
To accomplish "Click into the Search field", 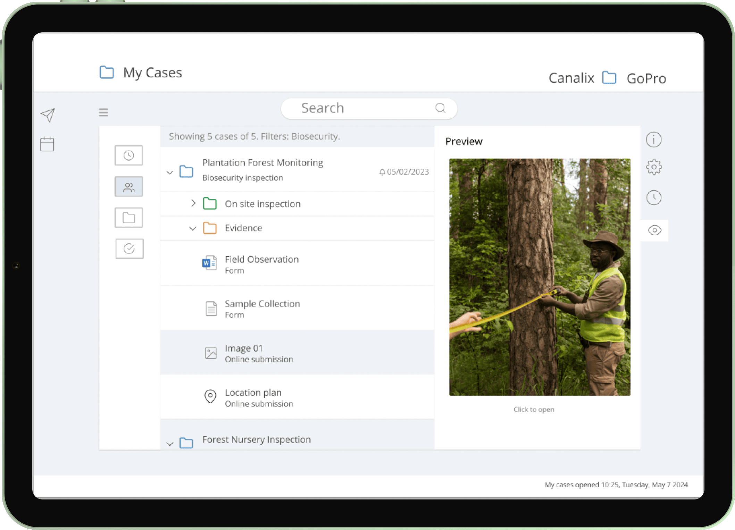I will (x=369, y=108).
